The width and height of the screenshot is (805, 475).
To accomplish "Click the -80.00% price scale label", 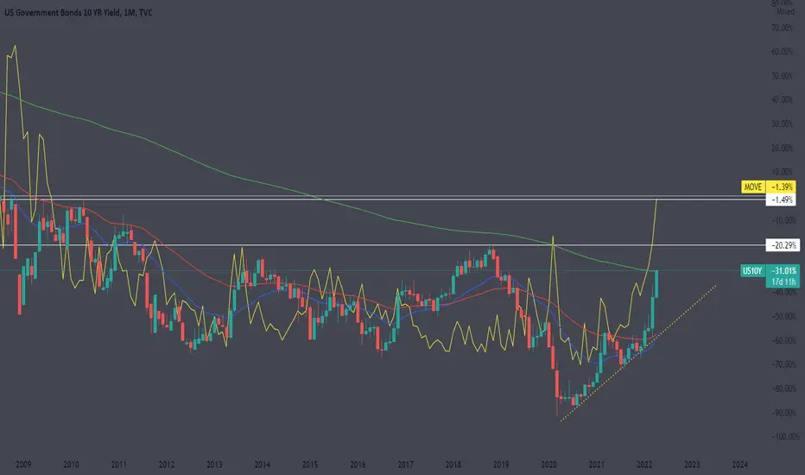I will coord(783,389).
